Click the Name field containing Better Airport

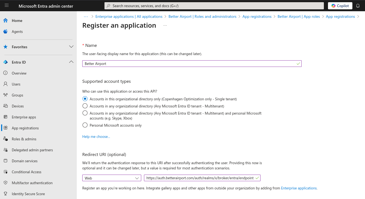pyautogui.click(x=192, y=64)
